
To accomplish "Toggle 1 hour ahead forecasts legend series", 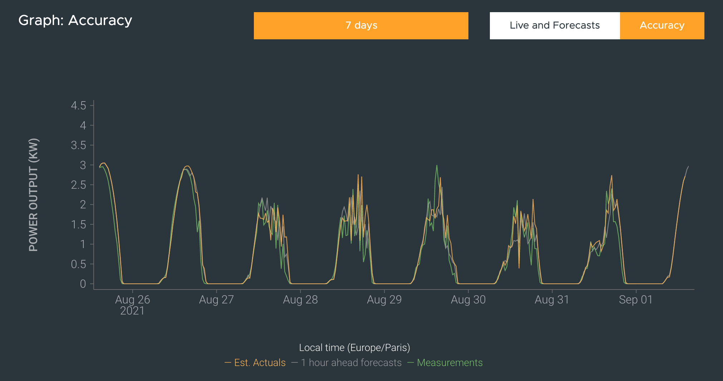I will click(346, 362).
